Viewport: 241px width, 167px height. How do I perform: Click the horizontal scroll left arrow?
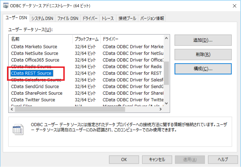pos(12,109)
